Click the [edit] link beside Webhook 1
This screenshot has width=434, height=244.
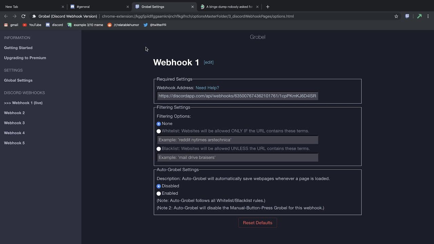pyautogui.click(x=209, y=62)
